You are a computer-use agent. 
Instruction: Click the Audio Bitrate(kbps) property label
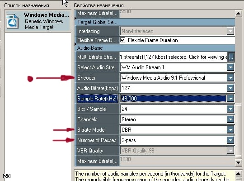(x=98, y=88)
